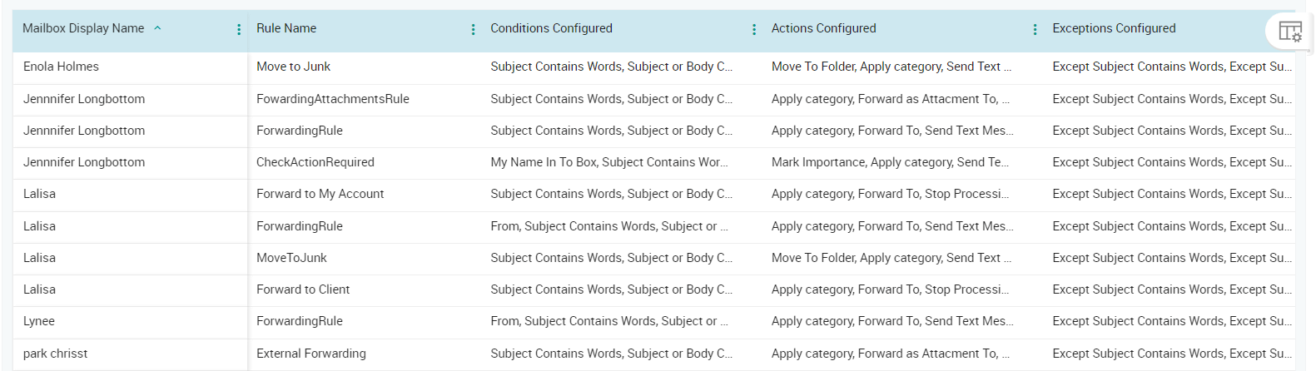Image resolution: width=1316 pixels, height=371 pixels.
Task: Select the FowardingAttachmentsRule rule name cell
Action: 333,99
